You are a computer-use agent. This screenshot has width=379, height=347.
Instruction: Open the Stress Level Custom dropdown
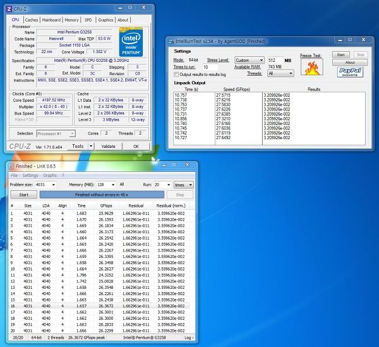coord(250,60)
